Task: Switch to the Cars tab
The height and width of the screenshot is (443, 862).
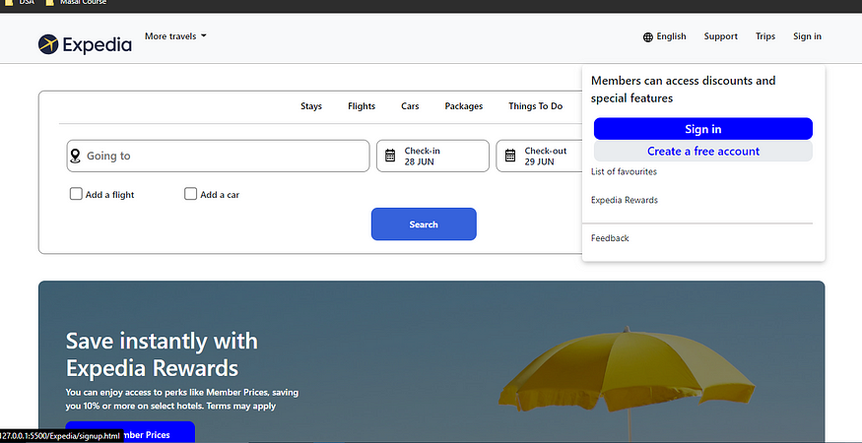Action: [410, 106]
